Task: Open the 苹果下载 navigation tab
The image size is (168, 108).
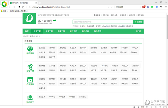Action: 61,31
